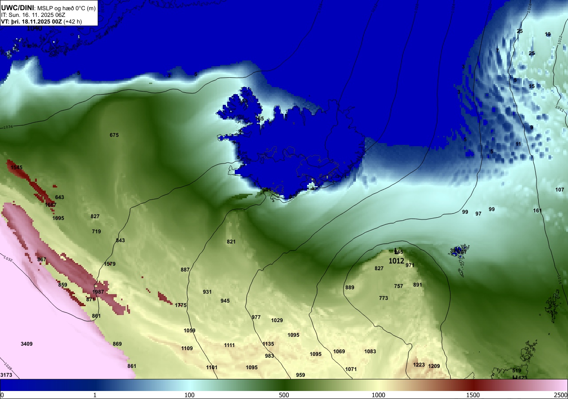The image size is (568, 399).
Task: Click the 643 height value
Action: [x=59, y=197]
